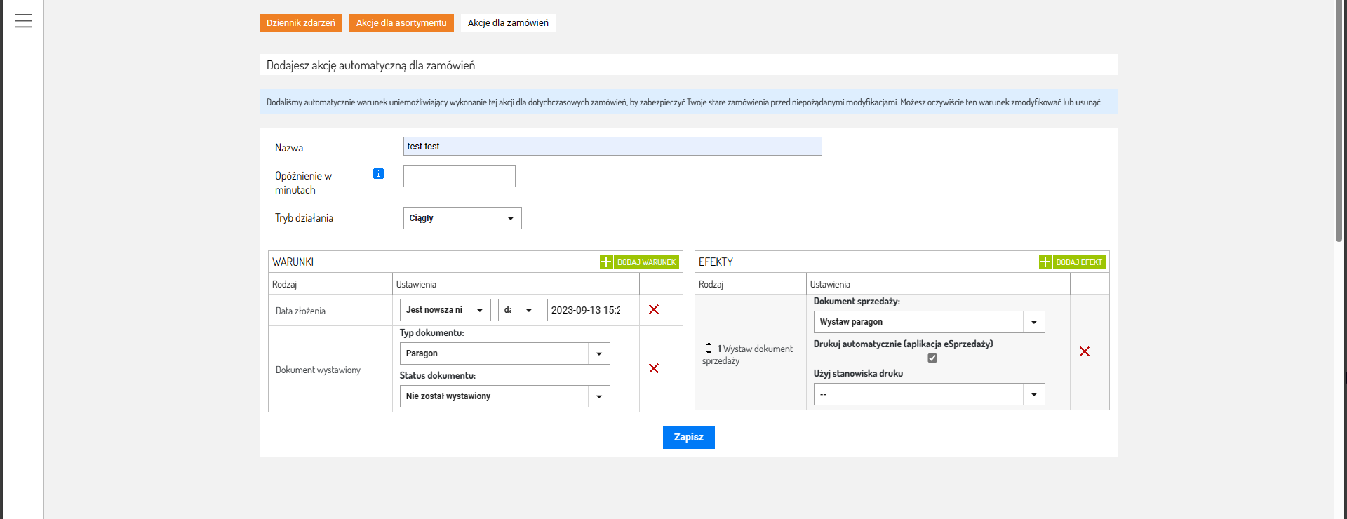The height and width of the screenshot is (519, 1347).
Task: Delete the Data złożenia condition
Action: coord(653,309)
